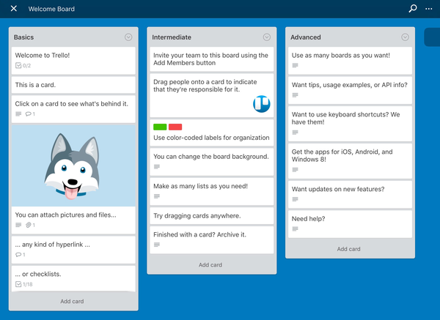Open 'Click on a card to see what's behind it' card
This screenshot has width=440, height=320.
[73, 109]
